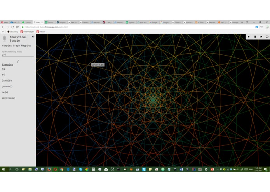Screen dimensions: 270x192
Task: Select the 1/z example
Action: [3, 69]
